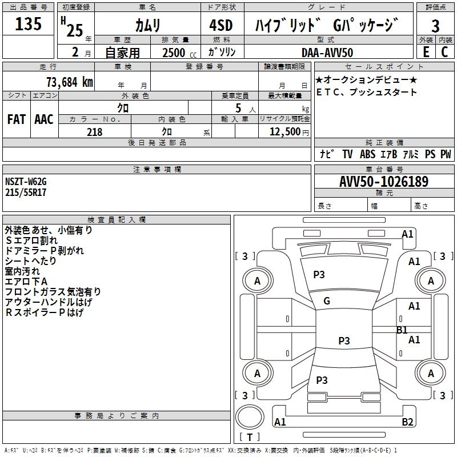Select the interior grade C cell

click(x=444, y=51)
